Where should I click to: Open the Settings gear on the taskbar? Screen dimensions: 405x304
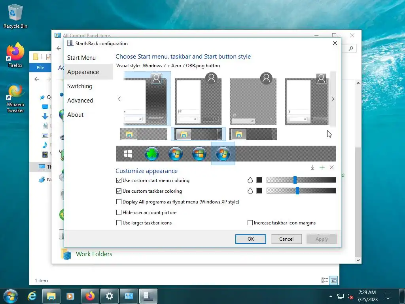pos(110,296)
